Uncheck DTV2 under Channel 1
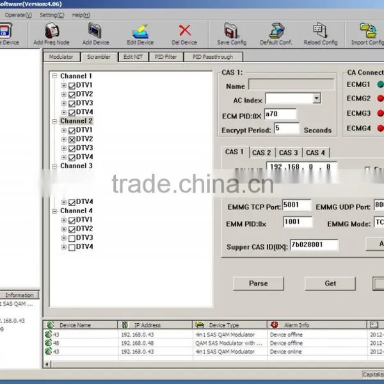This screenshot has width=384, height=384. tap(72, 95)
